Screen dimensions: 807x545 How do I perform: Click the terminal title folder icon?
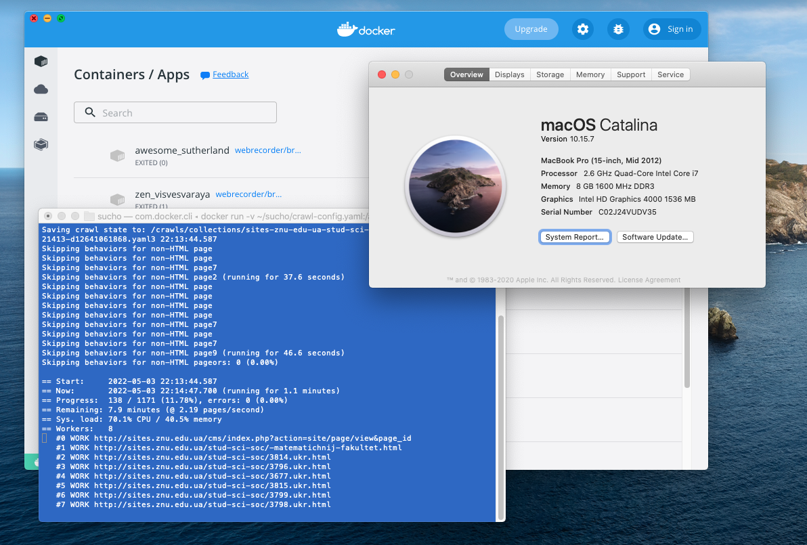89,216
